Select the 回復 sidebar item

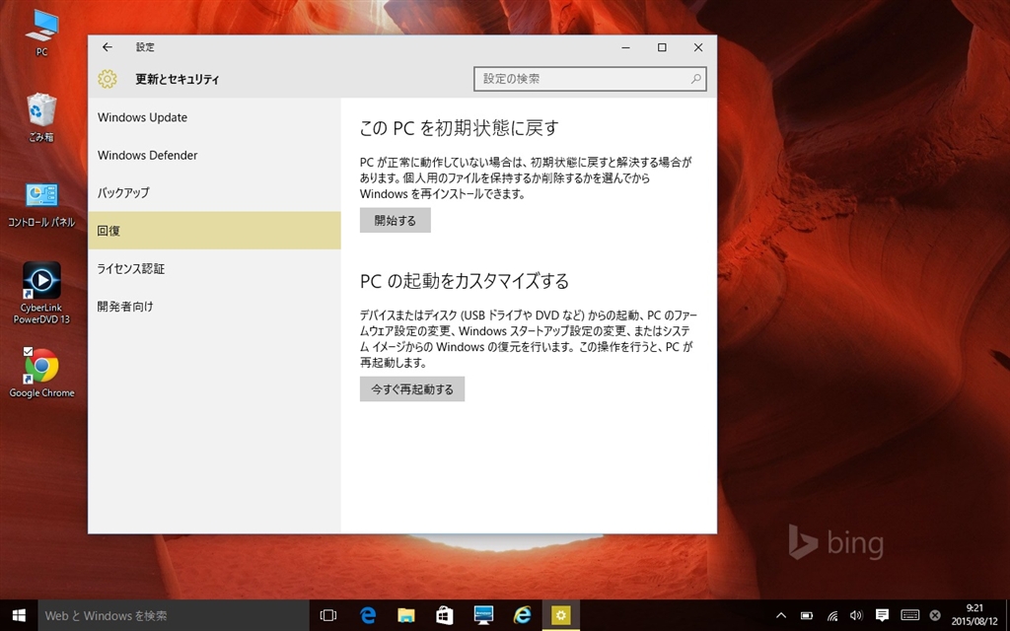[214, 231]
